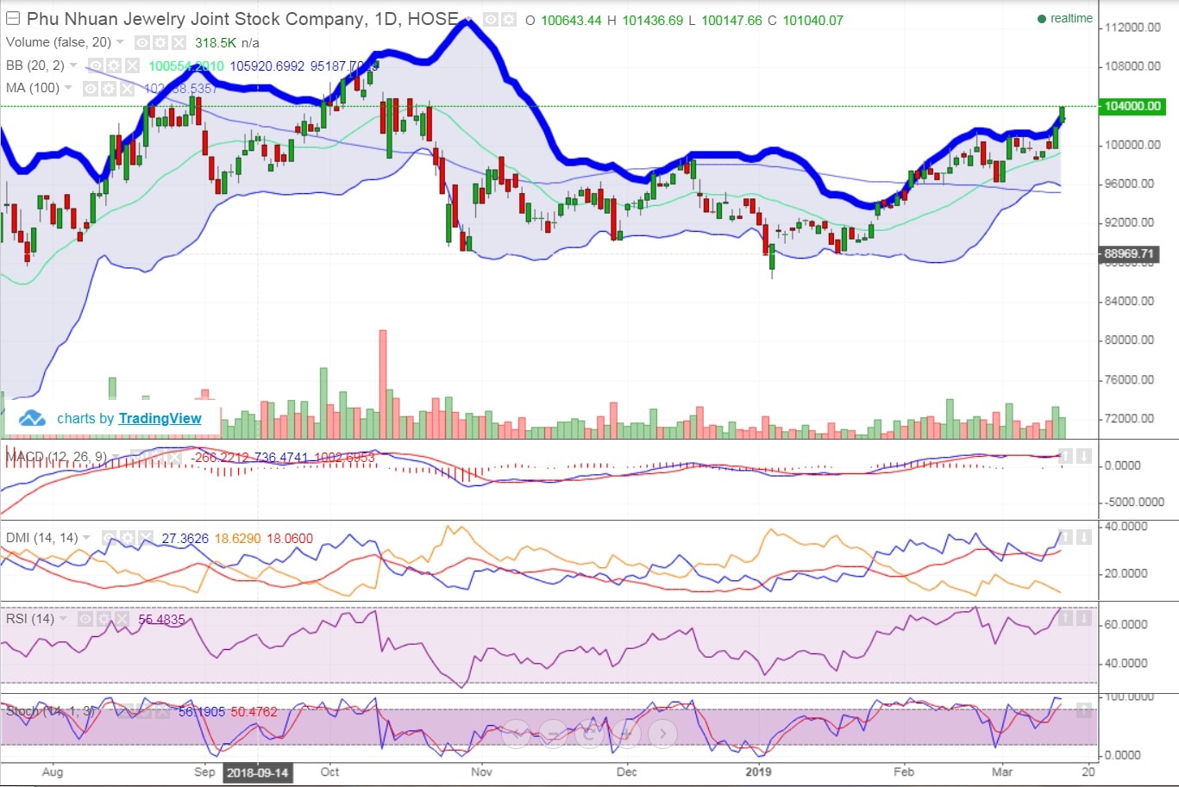This screenshot has width=1179, height=787.
Task: Expand the MA (100) dropdown arrow
Action: click(67, 88)
